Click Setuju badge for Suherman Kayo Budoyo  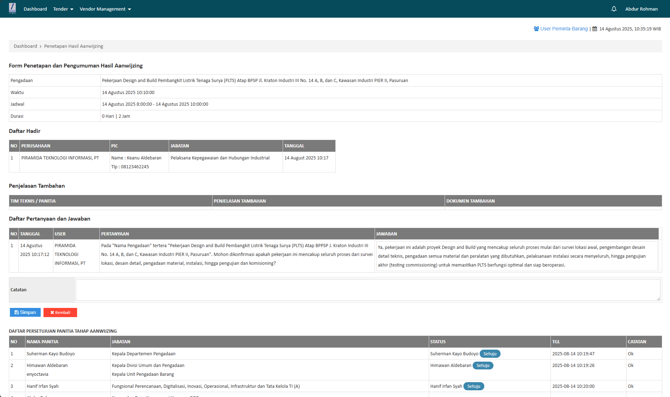click(x=490, y=354)
